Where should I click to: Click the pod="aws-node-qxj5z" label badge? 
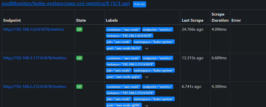[124, 77]
